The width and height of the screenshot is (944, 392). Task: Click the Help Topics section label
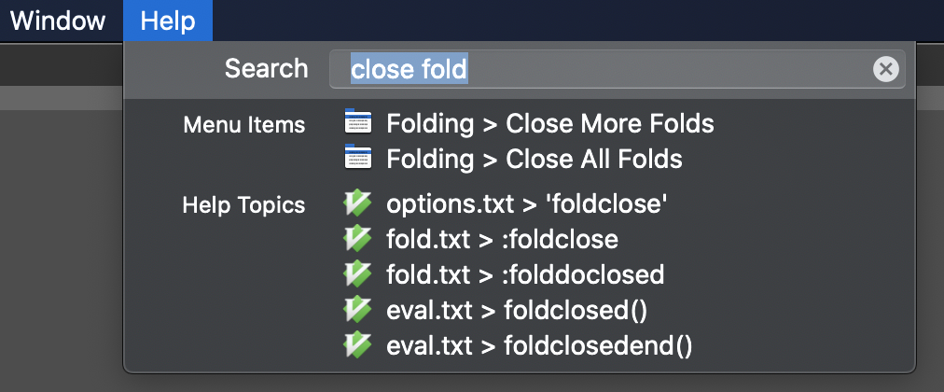point(243,205)
